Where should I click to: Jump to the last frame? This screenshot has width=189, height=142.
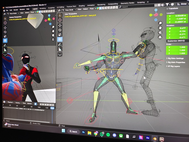click(x=53, y=105)
